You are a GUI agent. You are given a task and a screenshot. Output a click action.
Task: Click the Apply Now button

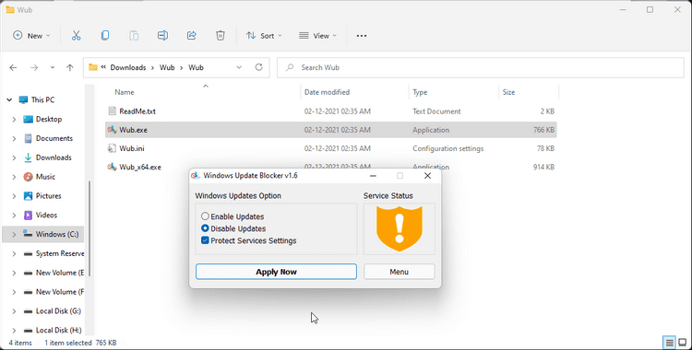(276, 272)
